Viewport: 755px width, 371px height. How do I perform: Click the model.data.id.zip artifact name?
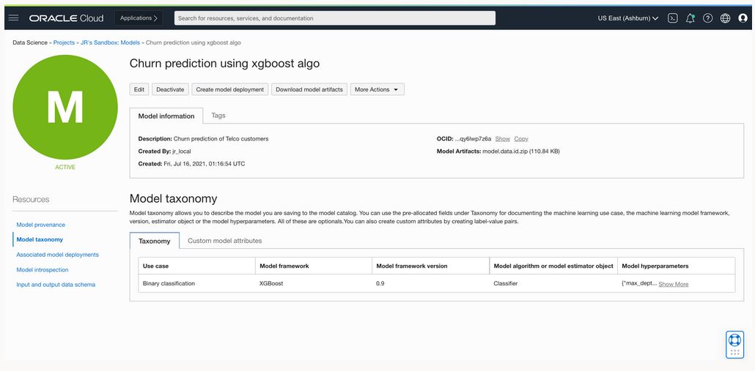tap(505, 151)
